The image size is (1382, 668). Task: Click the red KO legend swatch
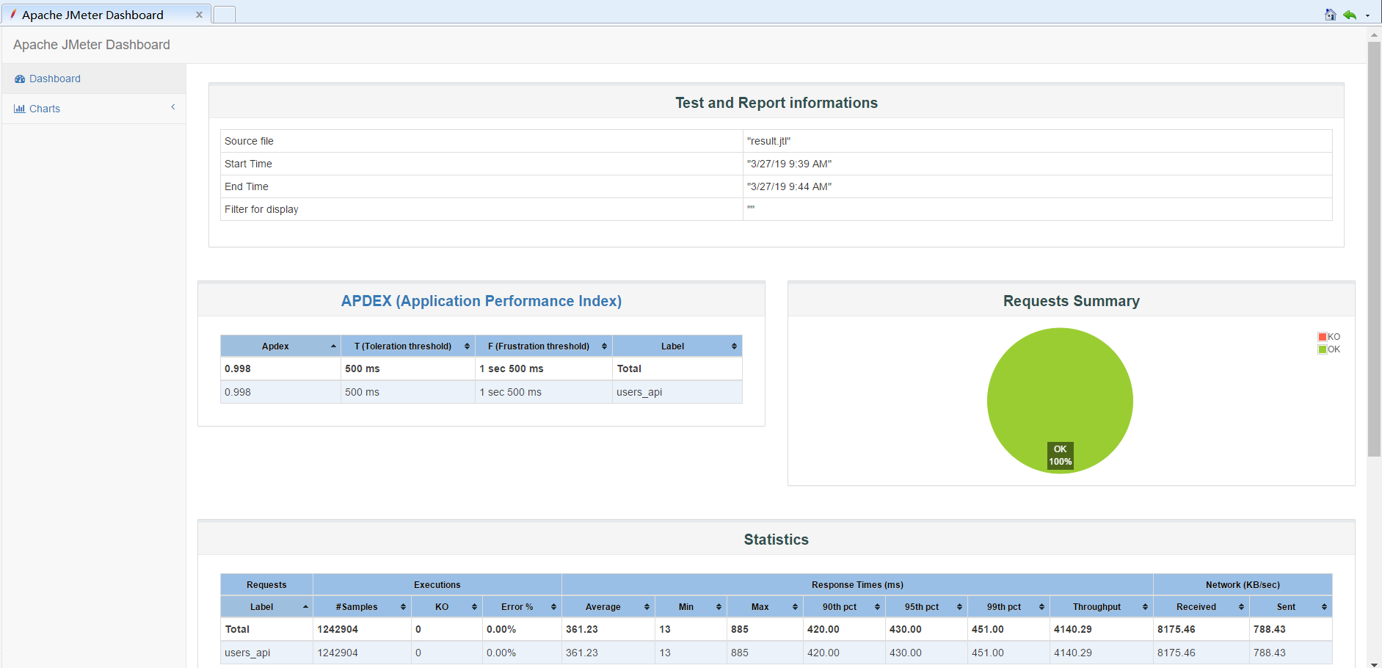[1323, 337]
